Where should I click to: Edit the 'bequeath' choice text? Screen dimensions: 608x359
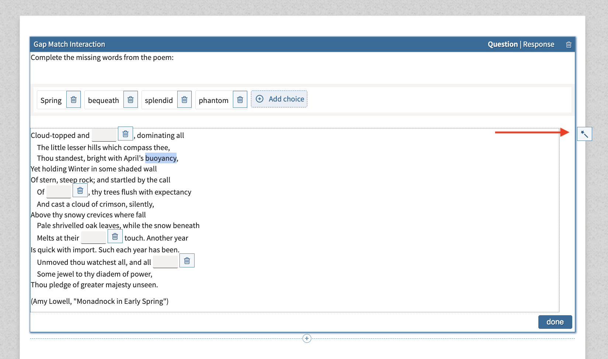point(104,100)
